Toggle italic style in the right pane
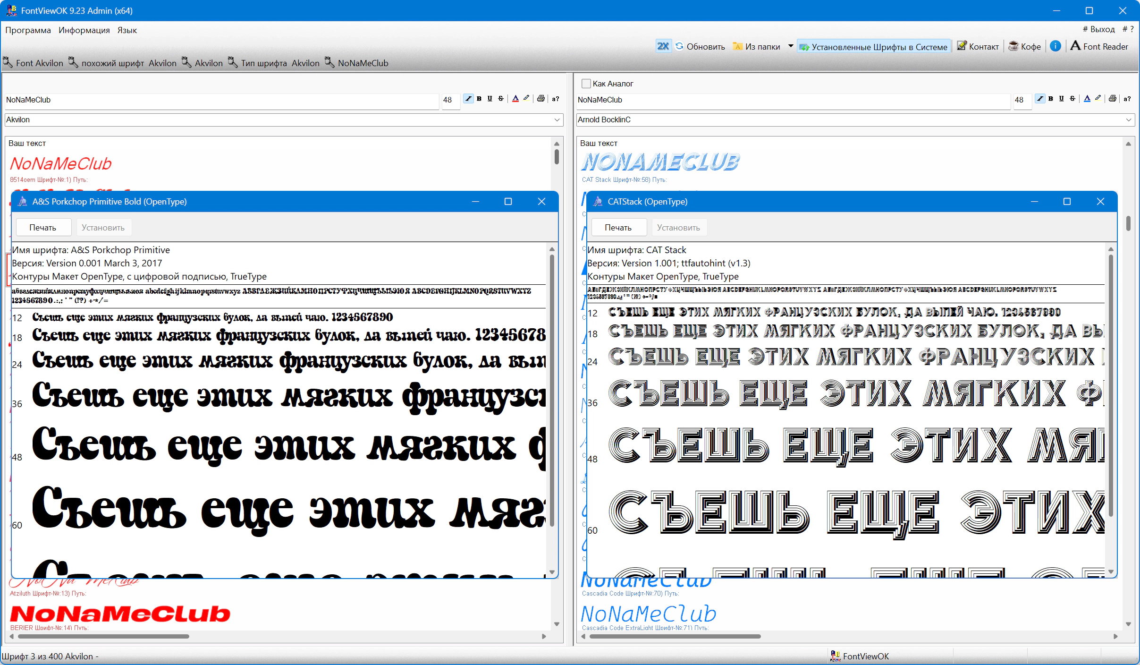Image resolution: width=1140 pixels, height=665 pixels. pyautogui.click(x=1040, y=99)
